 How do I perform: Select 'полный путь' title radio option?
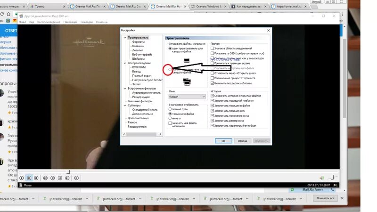point(170,109)
